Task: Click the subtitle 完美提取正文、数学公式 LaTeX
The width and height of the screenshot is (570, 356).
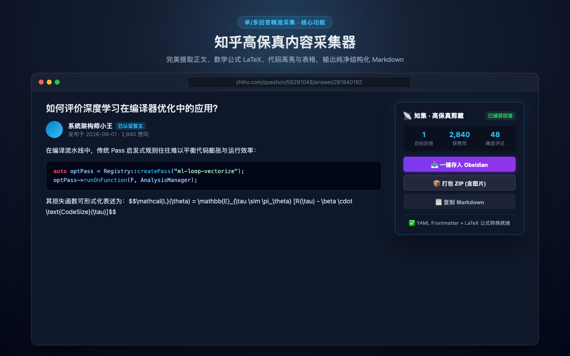Action: [x=285, y=60]
